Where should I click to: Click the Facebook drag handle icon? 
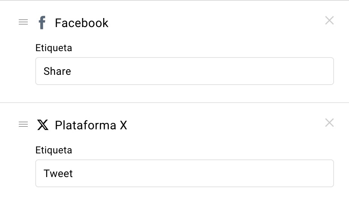(23, 22)
